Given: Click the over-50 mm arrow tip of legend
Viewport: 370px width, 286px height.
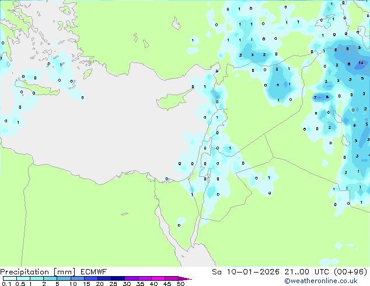Looking at the screenshot, I should (185, 278).
